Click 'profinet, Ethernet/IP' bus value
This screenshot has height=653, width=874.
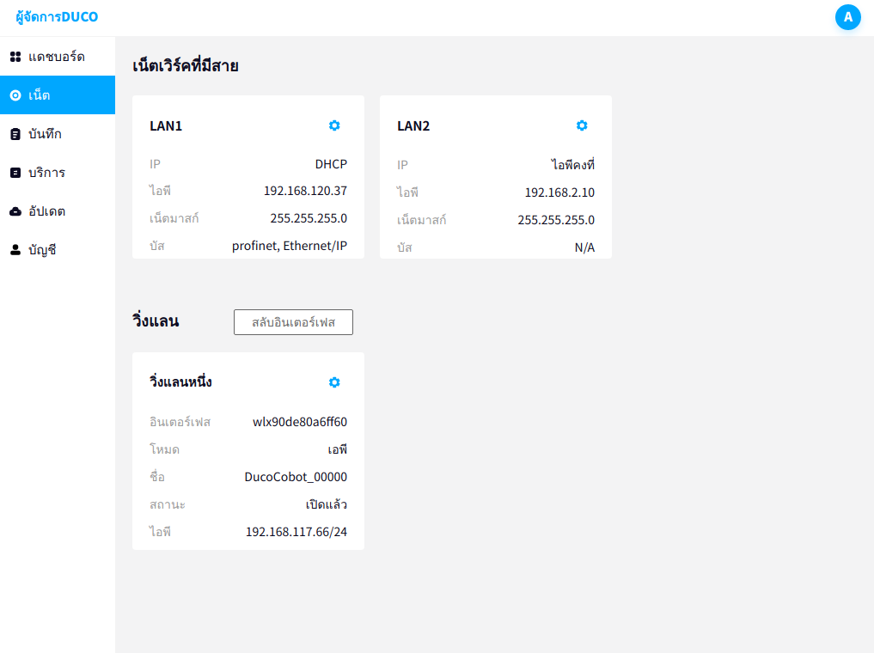coord(290,246)
